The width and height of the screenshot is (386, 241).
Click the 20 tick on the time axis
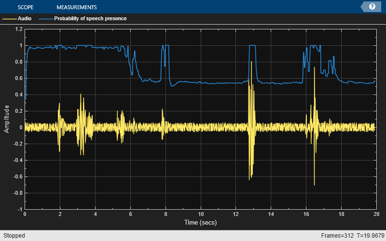coord(376,214)
